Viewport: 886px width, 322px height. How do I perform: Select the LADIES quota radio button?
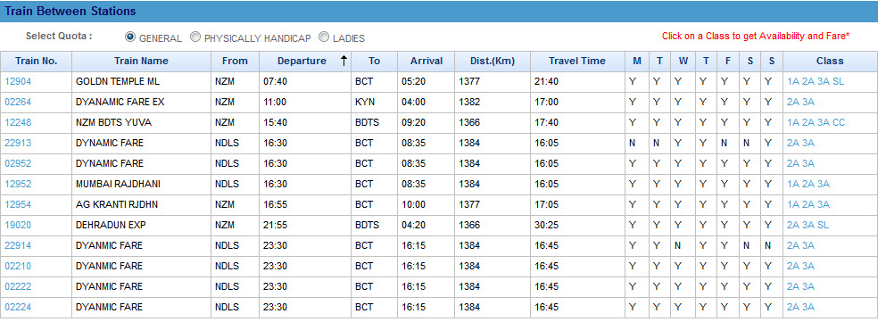(324, 37)
